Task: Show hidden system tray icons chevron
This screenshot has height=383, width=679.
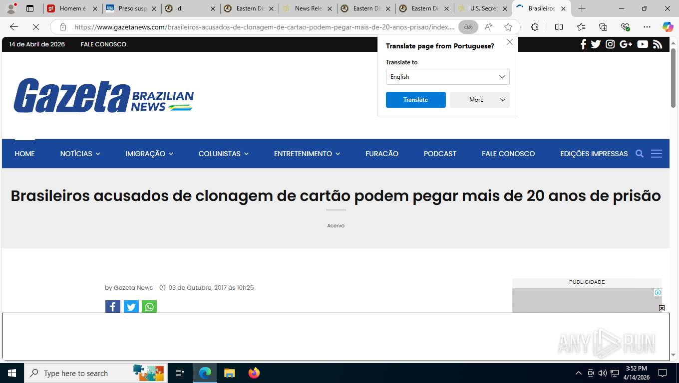Action: [x=579, y=373]
